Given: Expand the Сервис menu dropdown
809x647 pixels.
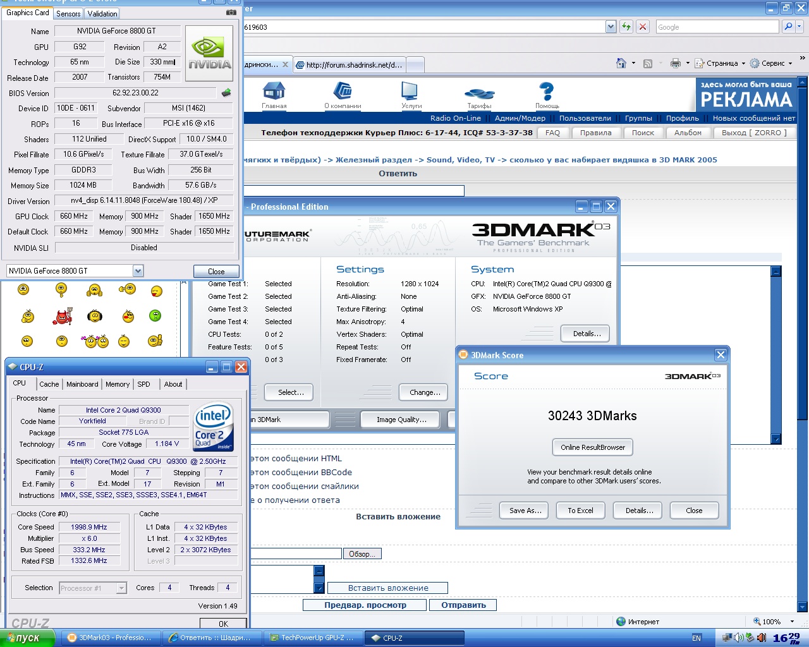Looking at the screenshot, I should pyautogui.click(x=790, y=63).
